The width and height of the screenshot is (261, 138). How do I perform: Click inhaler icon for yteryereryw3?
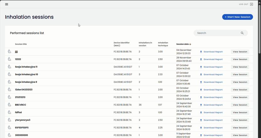pyautogui.click(x=9, y=120)
